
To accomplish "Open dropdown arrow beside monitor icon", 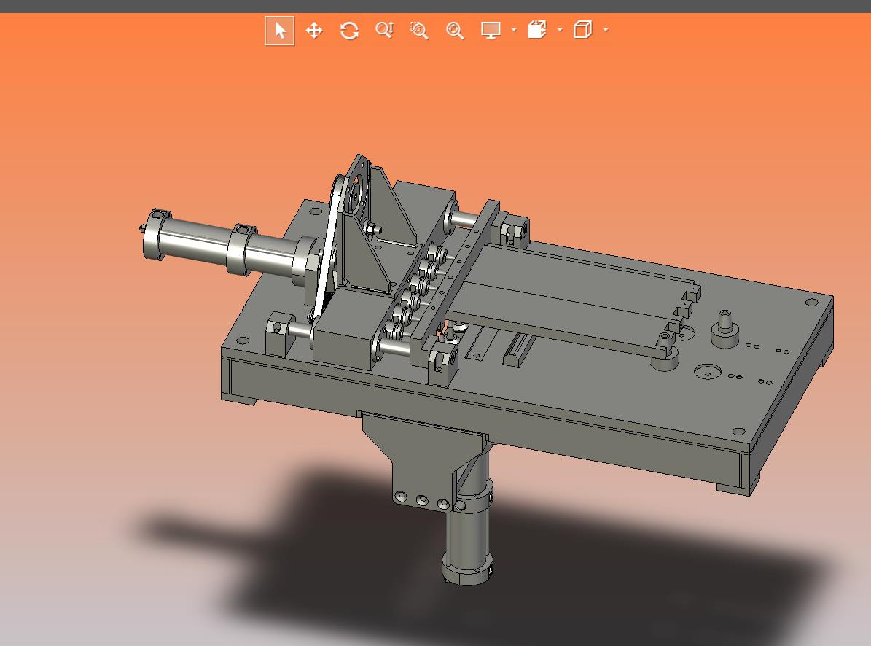I will click(514, 30).
